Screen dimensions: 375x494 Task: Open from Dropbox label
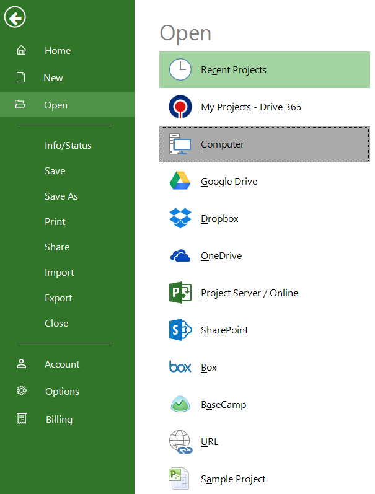219,219
